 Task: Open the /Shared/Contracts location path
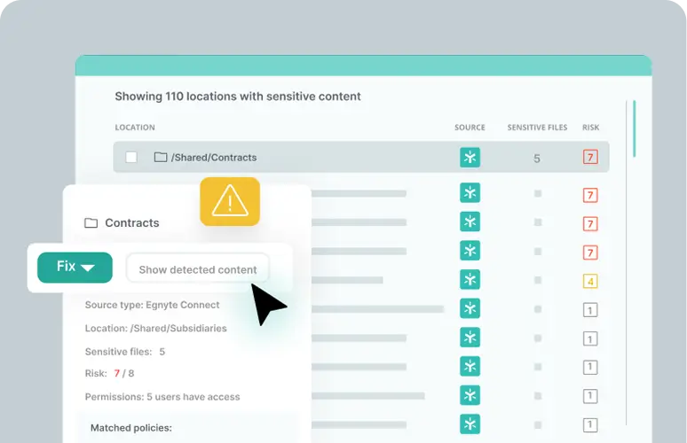tap(214, 158)
